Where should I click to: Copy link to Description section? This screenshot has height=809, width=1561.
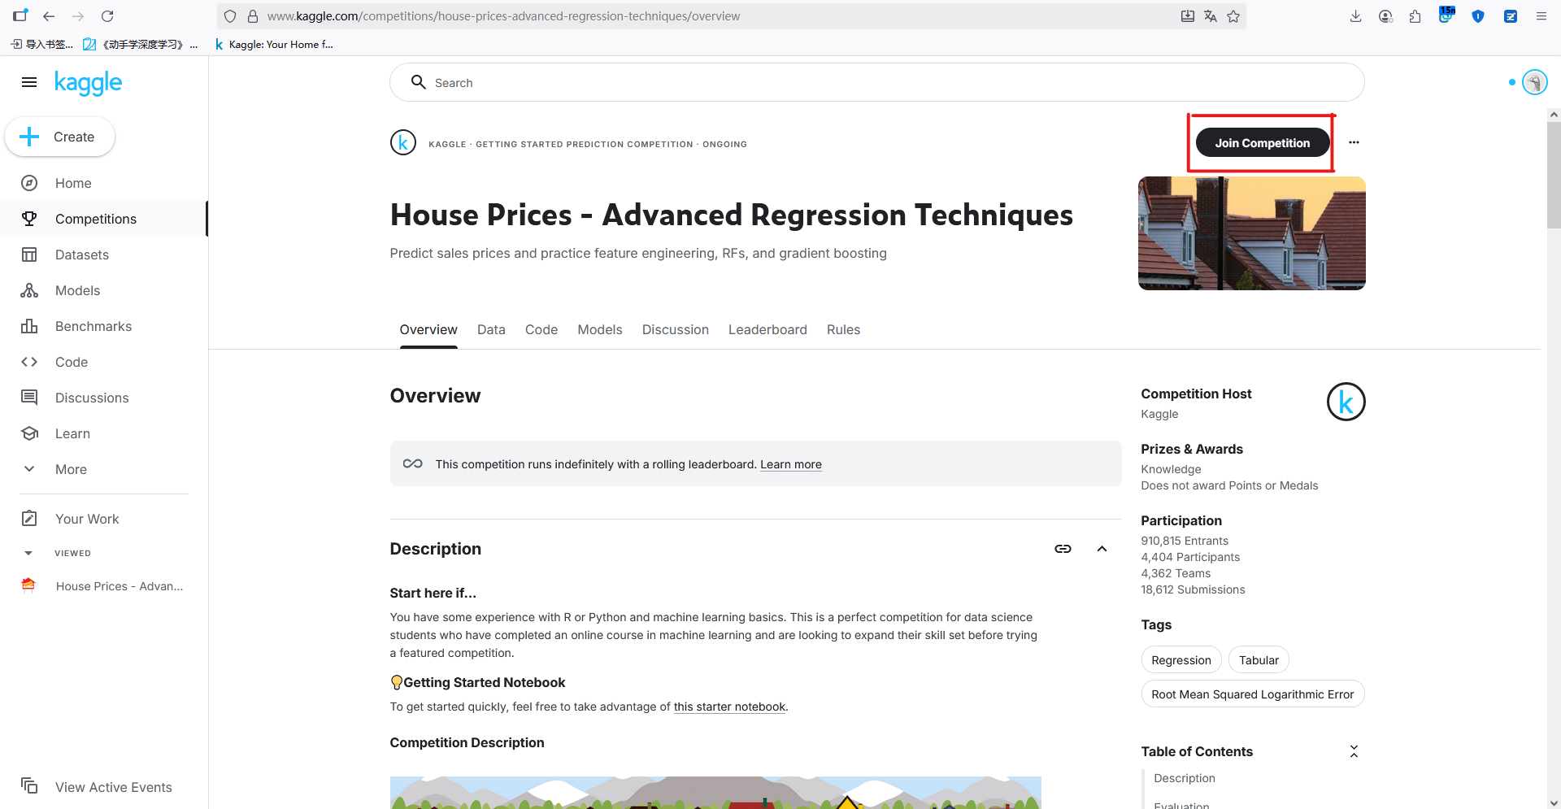coord(1063,549)
